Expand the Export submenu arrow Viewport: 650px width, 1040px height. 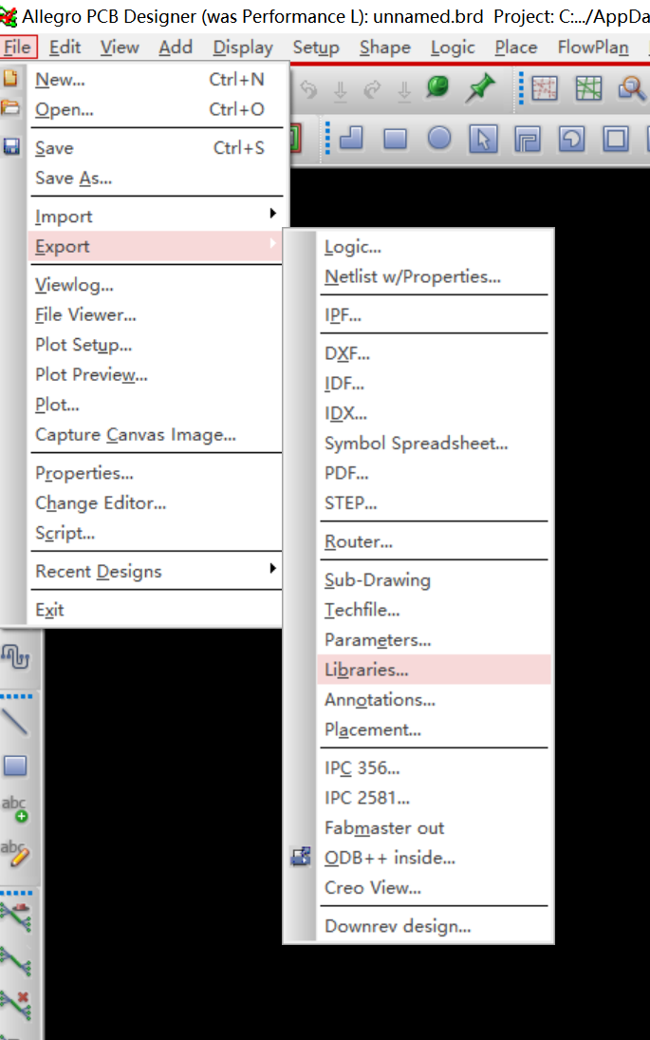tap(272, 243)
